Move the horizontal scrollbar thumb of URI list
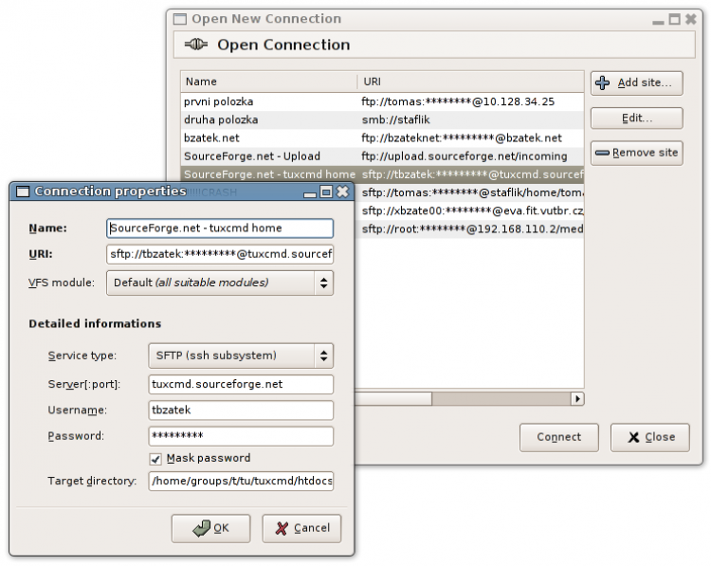This screenshot has width=711, height=566. 392,399
